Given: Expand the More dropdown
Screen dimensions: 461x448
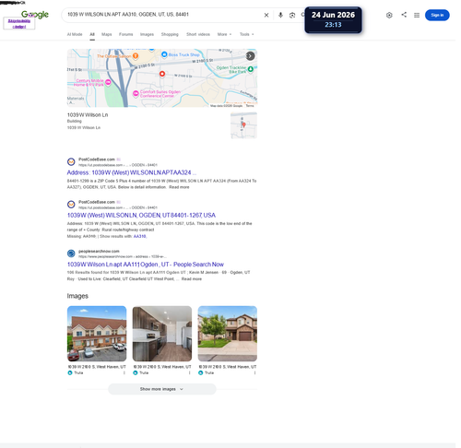Looking at the screenshot, I should click(x=224, y=34).
